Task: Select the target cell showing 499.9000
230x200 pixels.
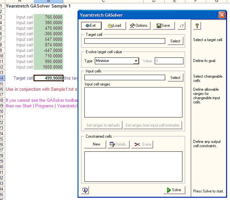Action: pos(49,78)
